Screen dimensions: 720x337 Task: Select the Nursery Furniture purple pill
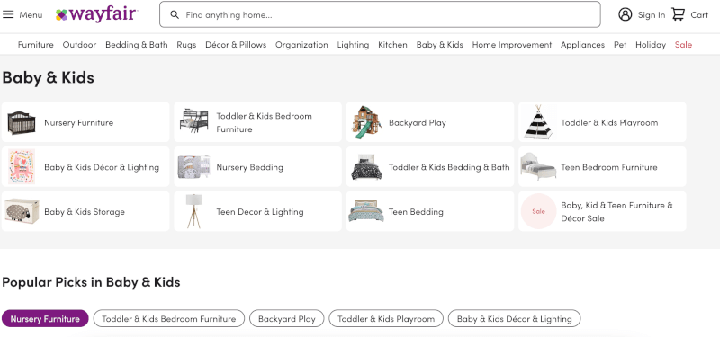pos(45,319)
